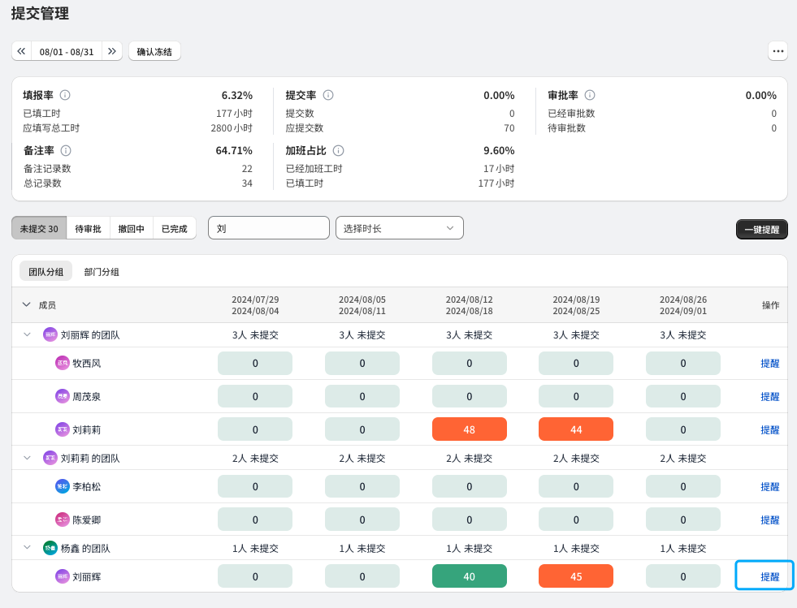This screenshot has width=797, height=608.
Task: Click 周茂泉's avatar
Action: coord(62,396)
